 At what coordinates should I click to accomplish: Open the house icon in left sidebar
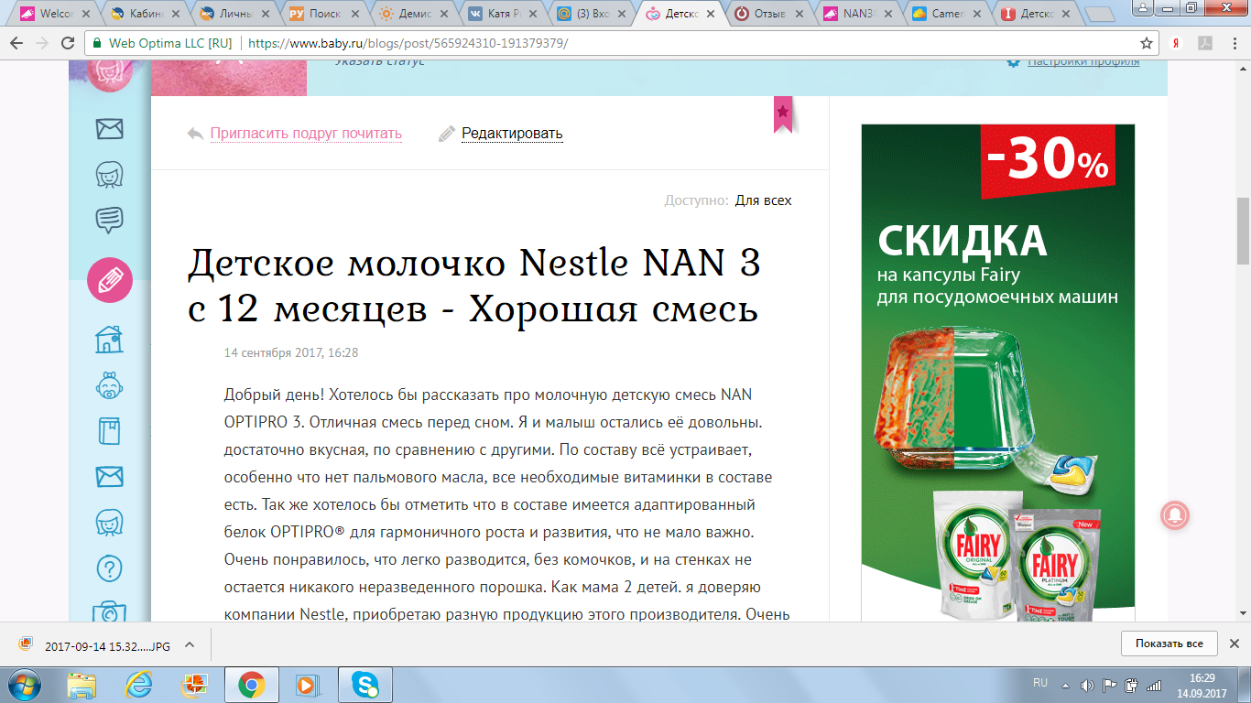(x=110, y=340)
